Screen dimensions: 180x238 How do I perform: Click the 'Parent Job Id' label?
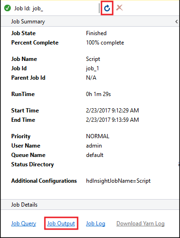coord(28,78)
